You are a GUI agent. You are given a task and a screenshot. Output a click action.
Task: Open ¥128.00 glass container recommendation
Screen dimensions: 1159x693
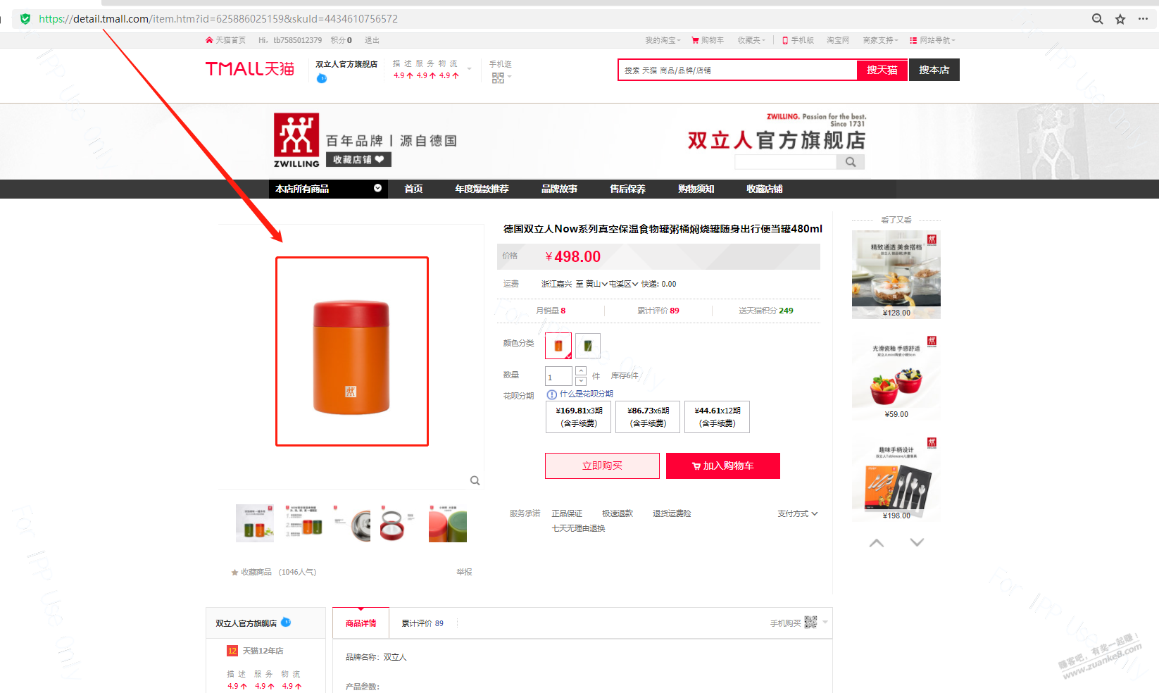(x=896, y=275)
